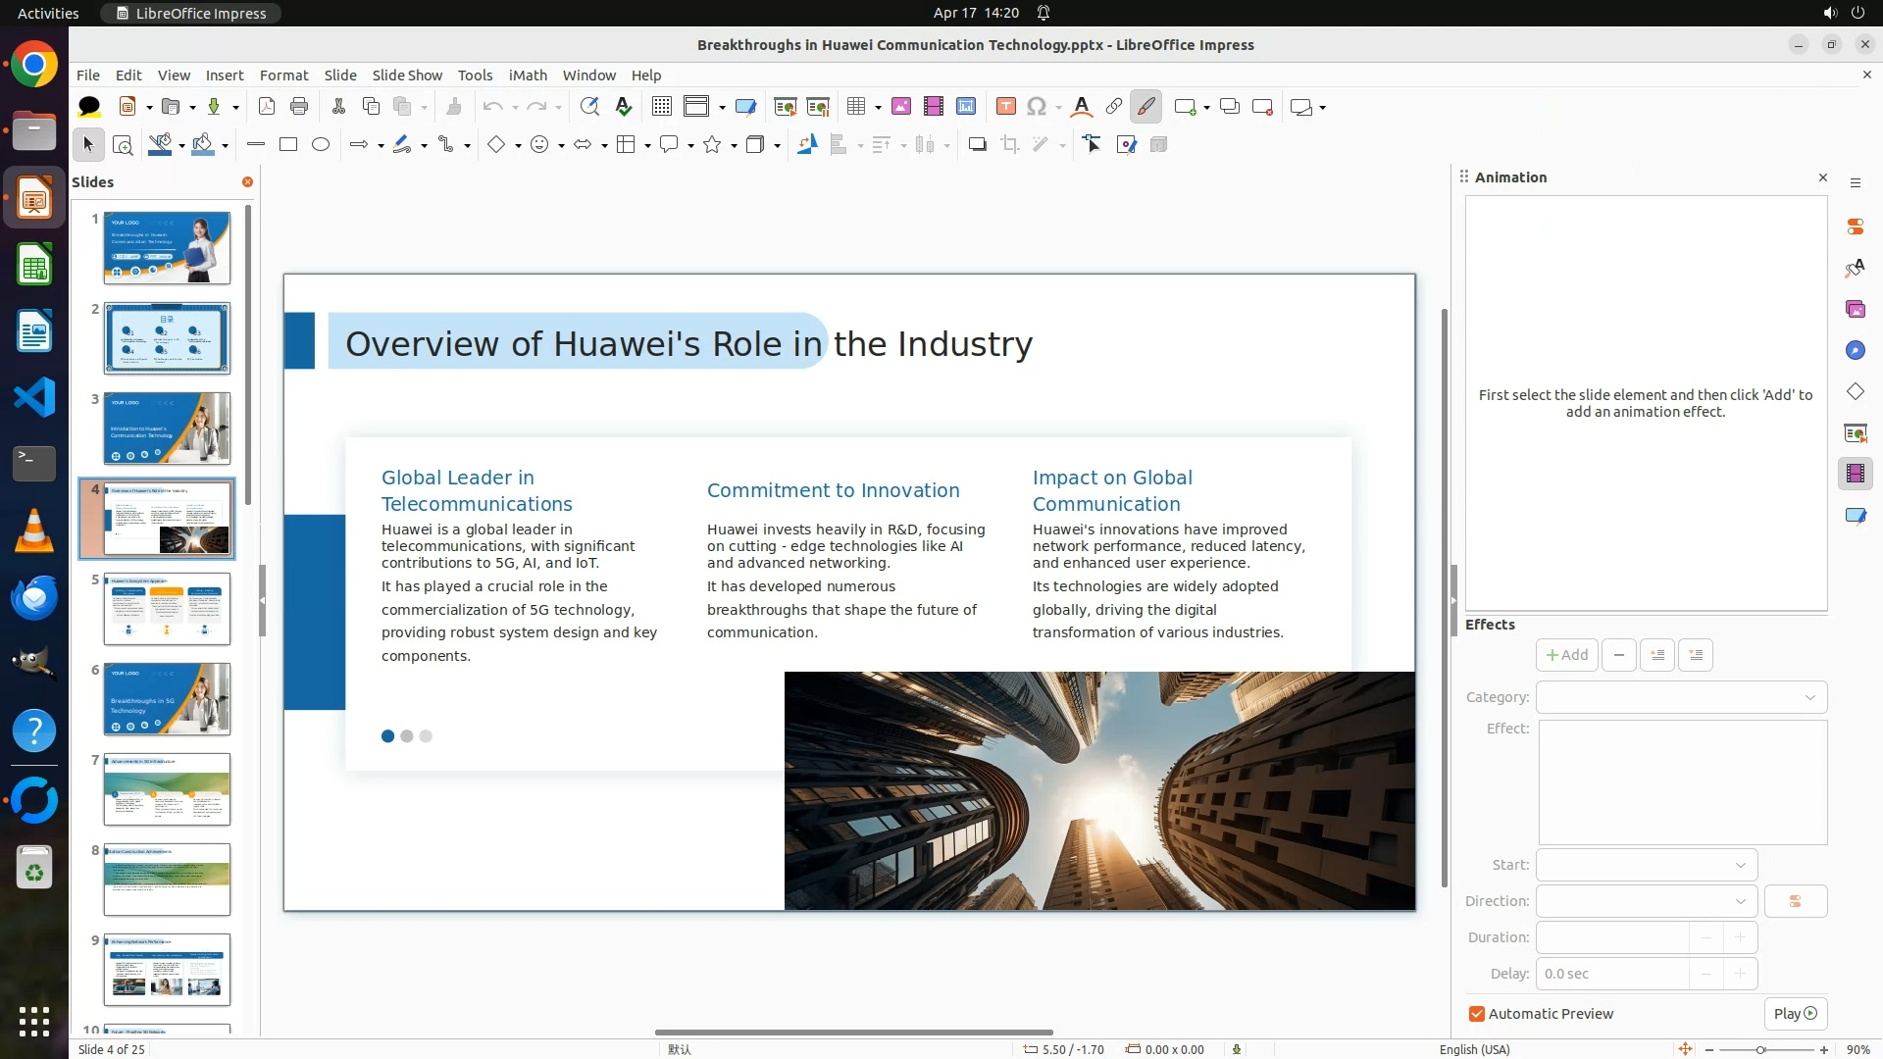This screenshot has width=1883, height=1059.
Task: Click the zoom slider in status bar
Action: (1760, 1049)
